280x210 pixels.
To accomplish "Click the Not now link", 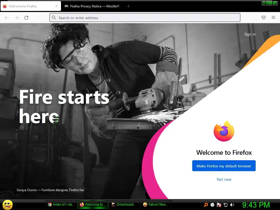I will (224, 179).
